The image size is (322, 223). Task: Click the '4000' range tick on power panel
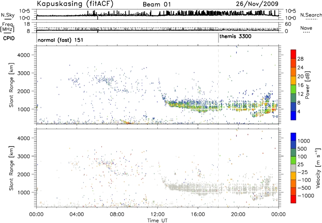coord(23,55)
